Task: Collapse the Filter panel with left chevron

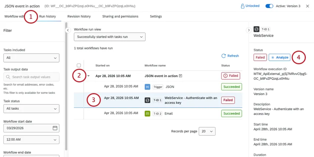Action: pos(68,30)
